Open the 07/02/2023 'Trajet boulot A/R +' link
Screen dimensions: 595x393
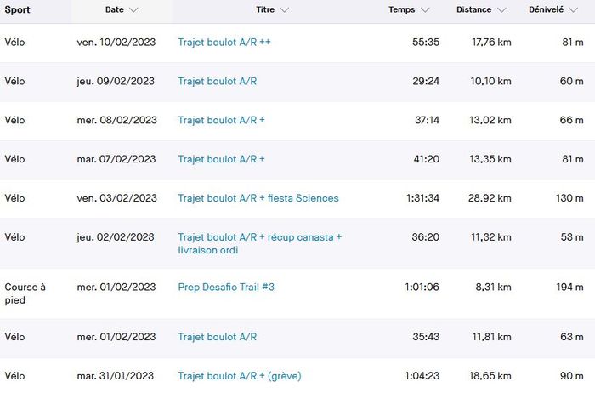coord(221,159)
